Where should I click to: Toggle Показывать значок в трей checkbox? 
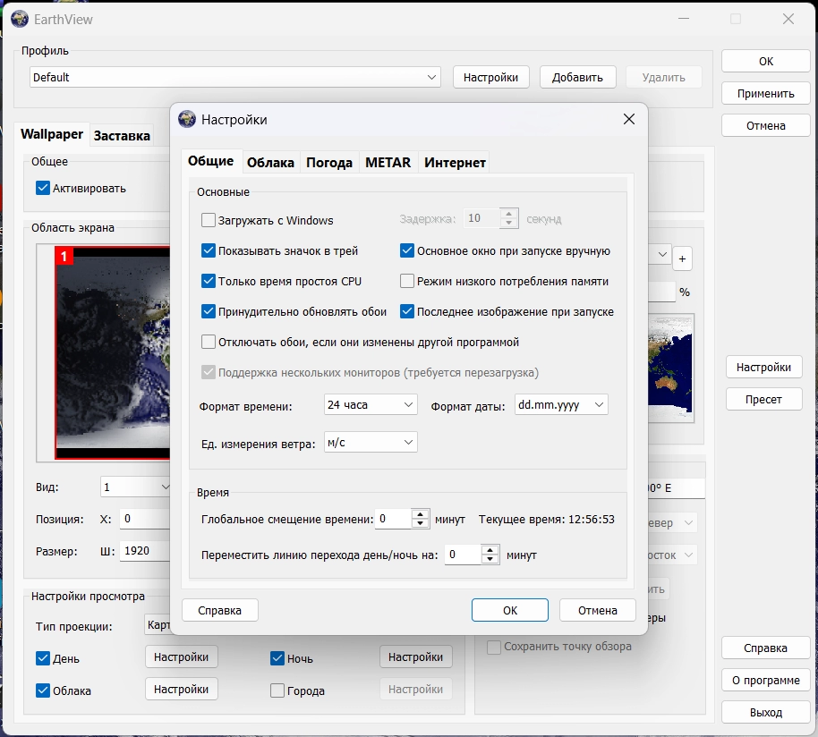209,250
